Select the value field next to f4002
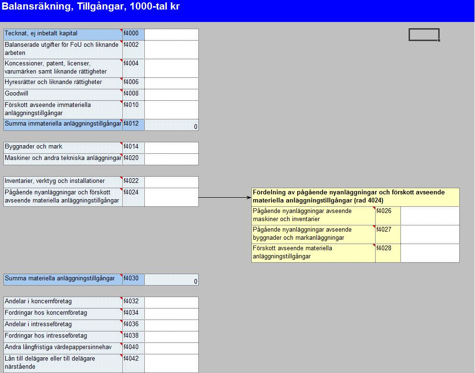 tap(172, 50)
